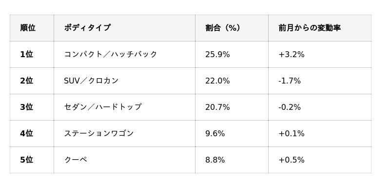Click the +0.5% change cell

320,160
